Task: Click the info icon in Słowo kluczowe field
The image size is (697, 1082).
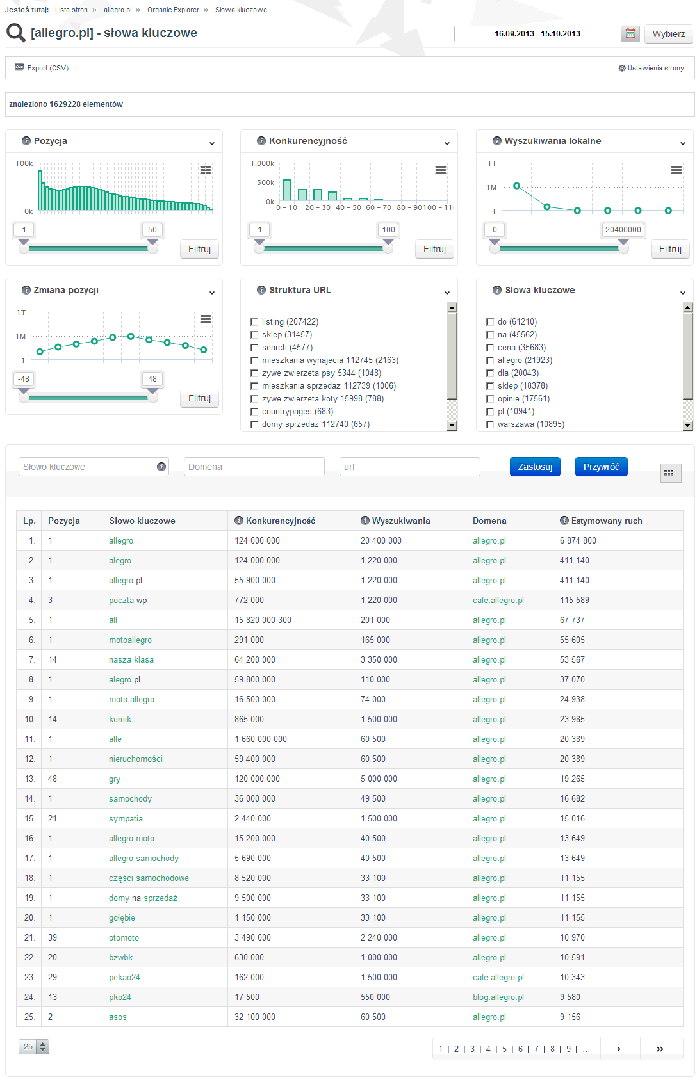Action: coord(161,467)
